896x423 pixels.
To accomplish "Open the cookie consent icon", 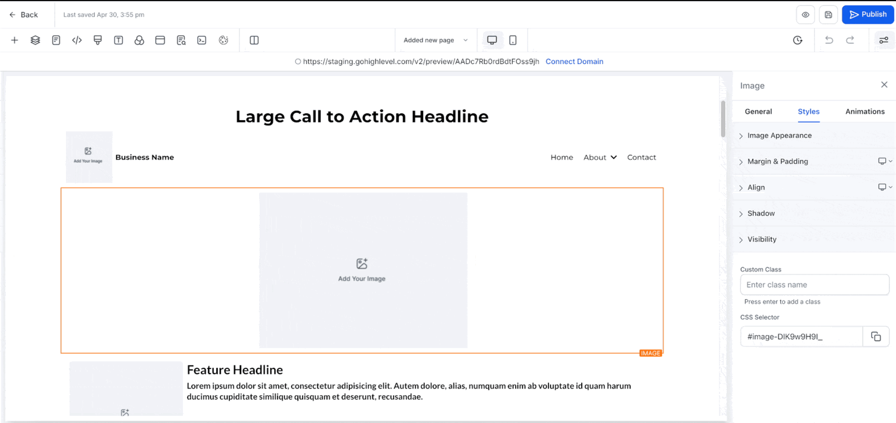I will [x=223, y=40].
